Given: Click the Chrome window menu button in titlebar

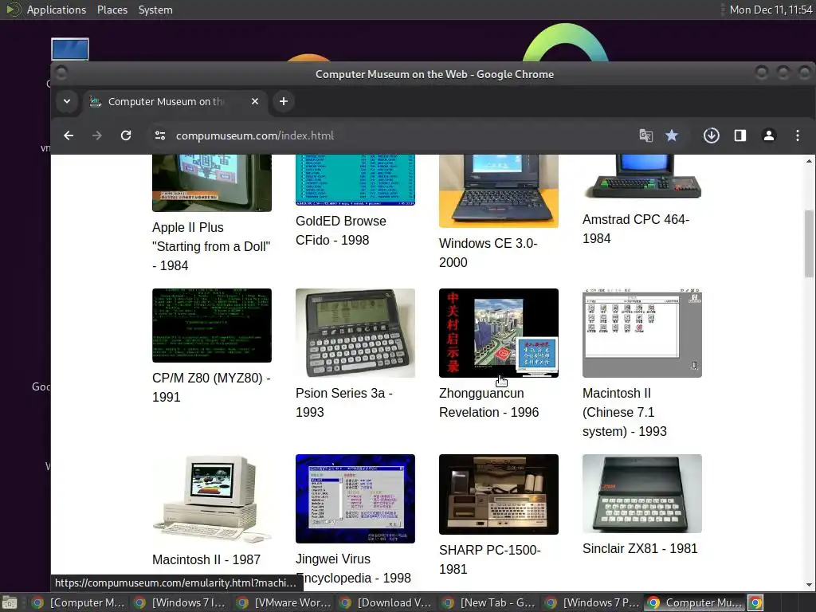Looking at the screenshot, I should click(61, 73).
